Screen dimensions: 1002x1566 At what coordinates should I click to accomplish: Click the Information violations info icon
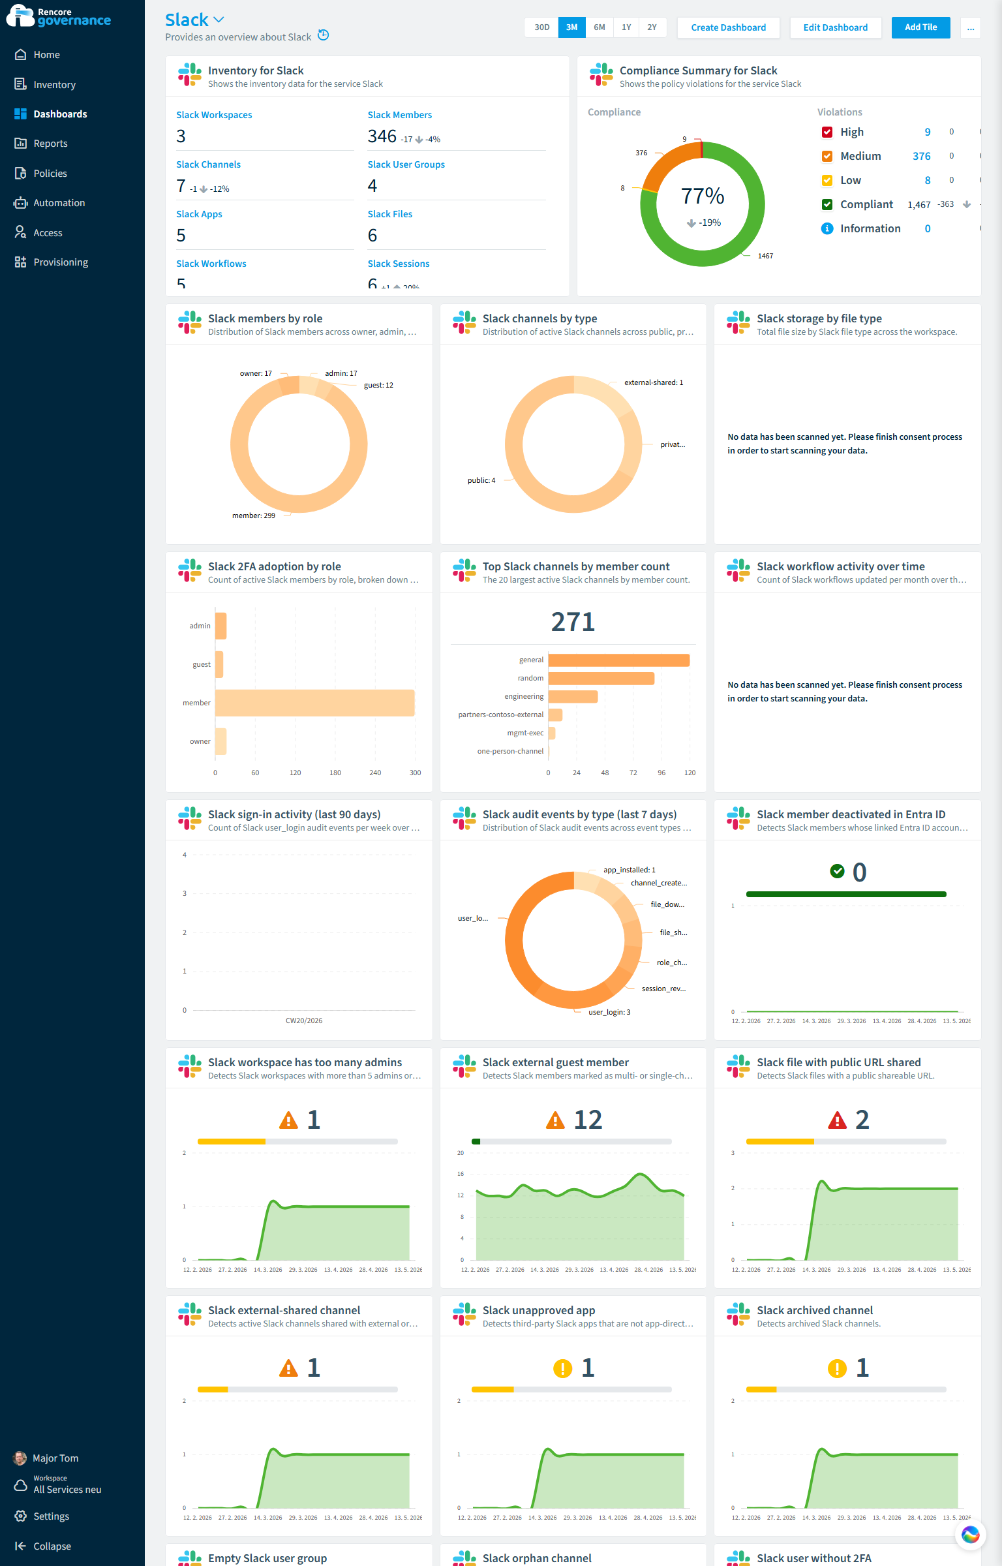click(827, 228)
